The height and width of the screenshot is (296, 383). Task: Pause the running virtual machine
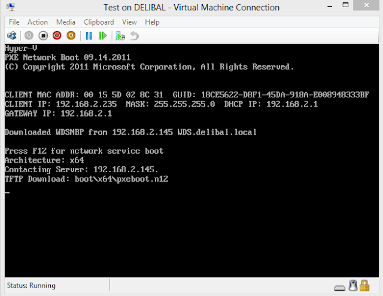click(89, 36)
